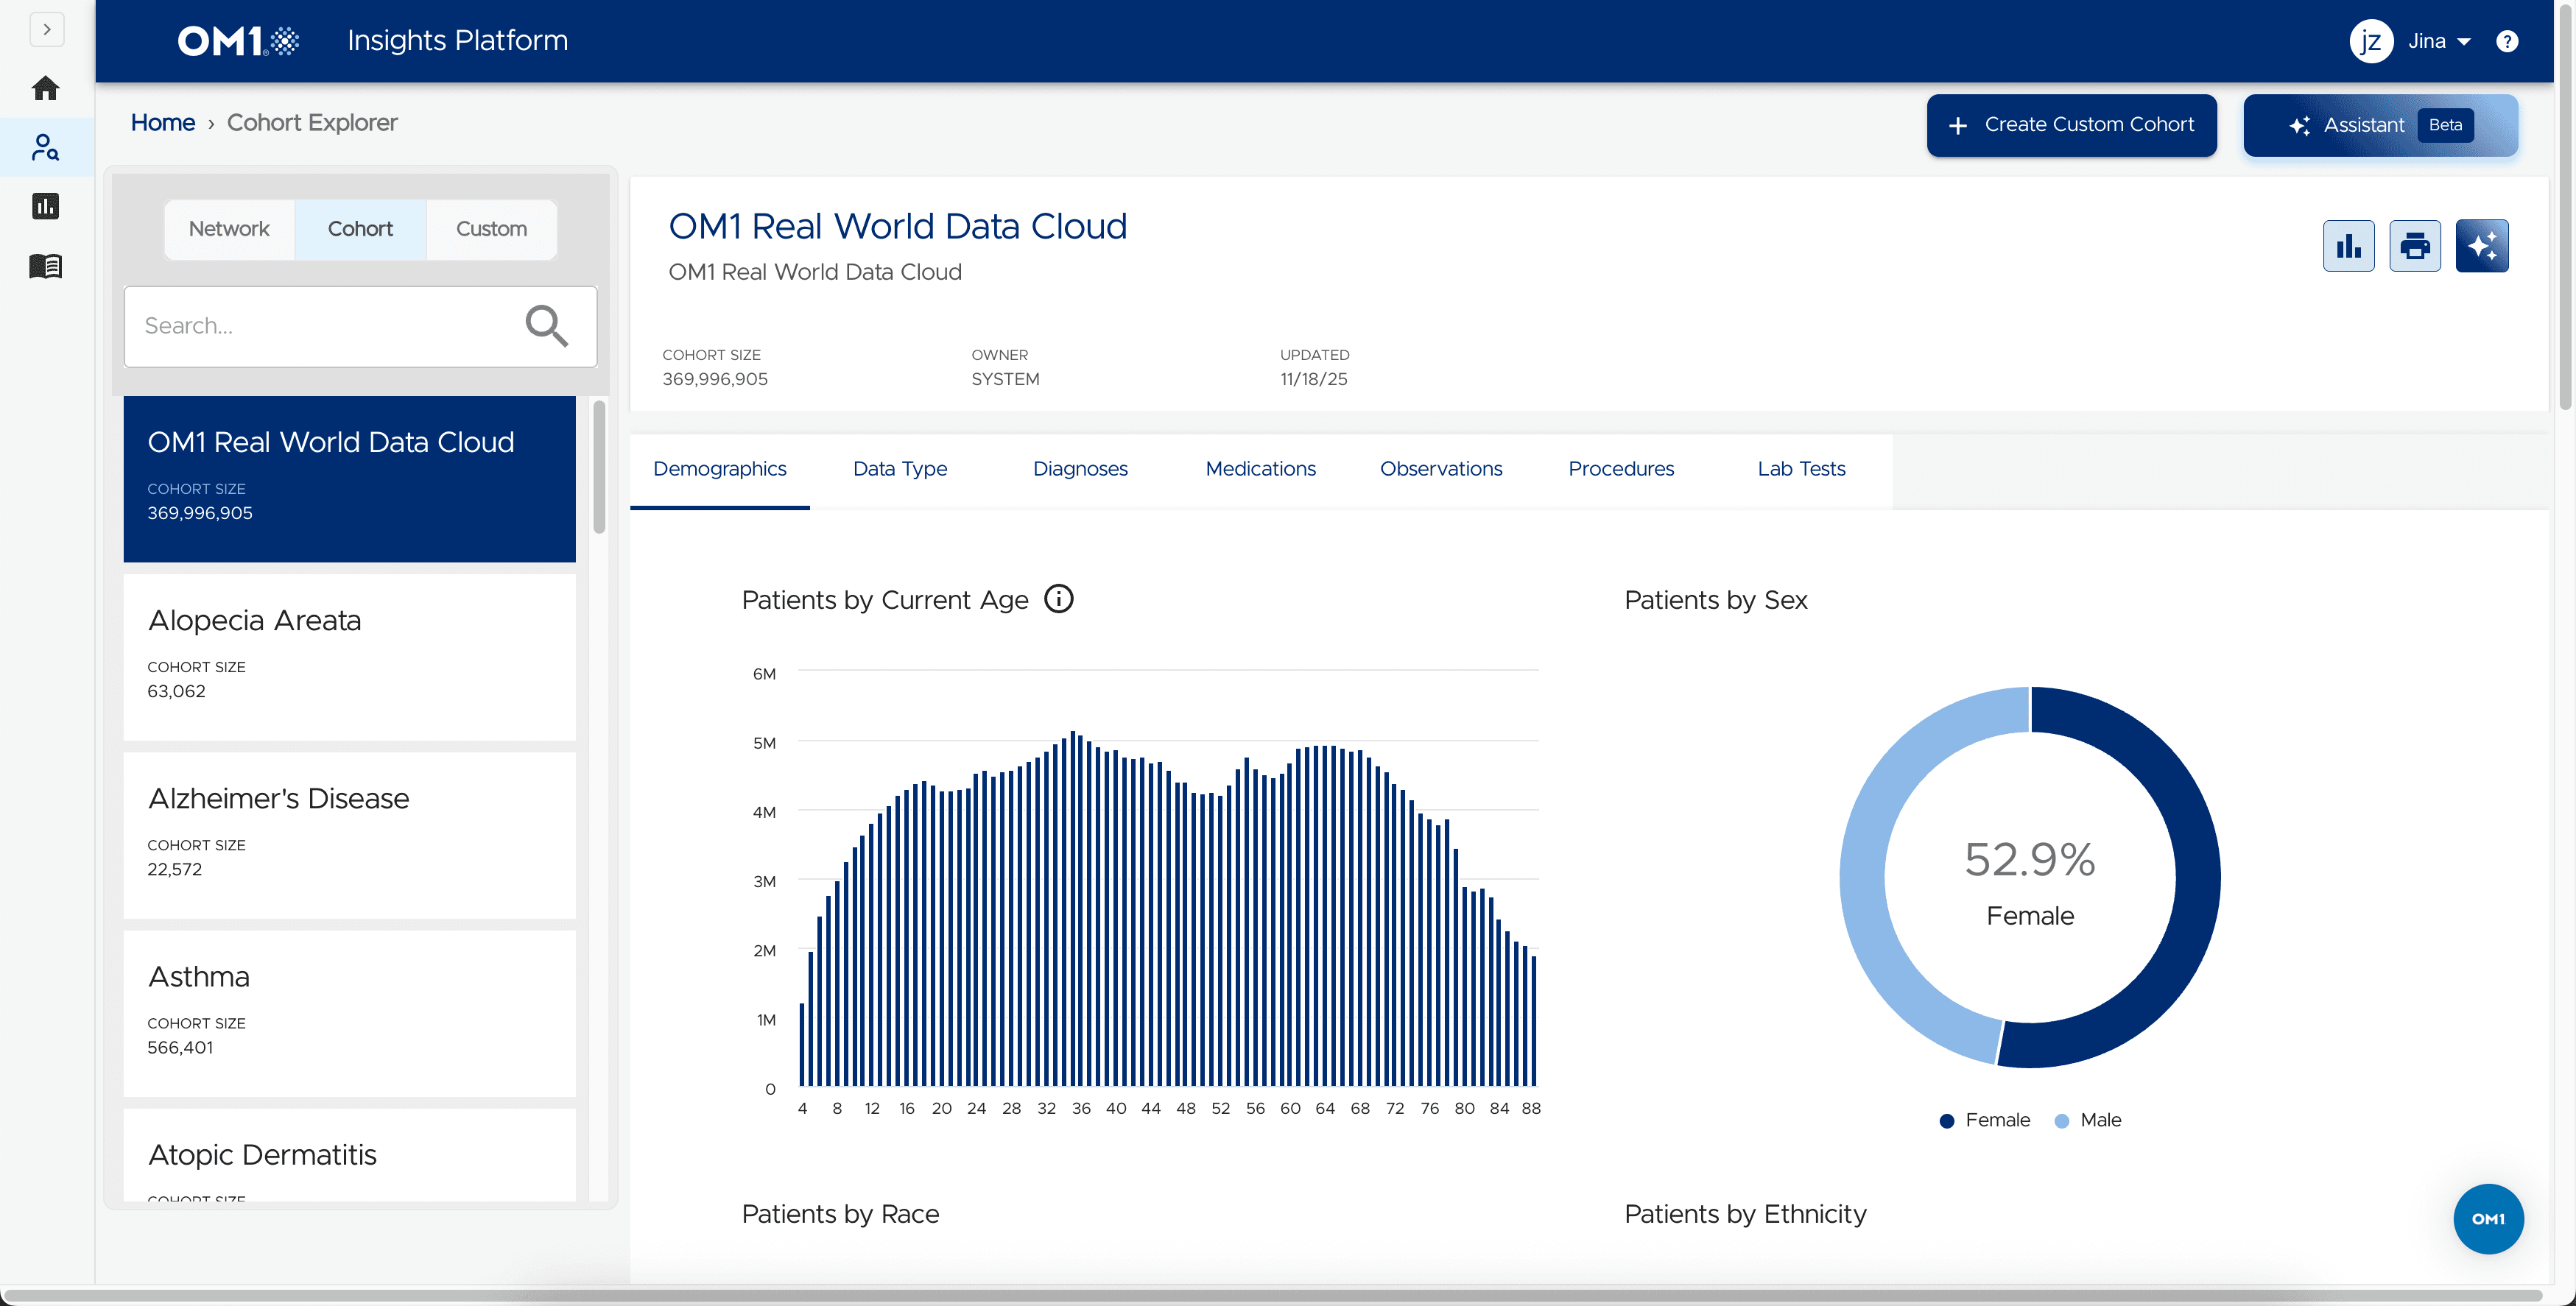Click the Patients by Sex heading
This screenshot has height=1306, width=2576.
point(1716,600)
